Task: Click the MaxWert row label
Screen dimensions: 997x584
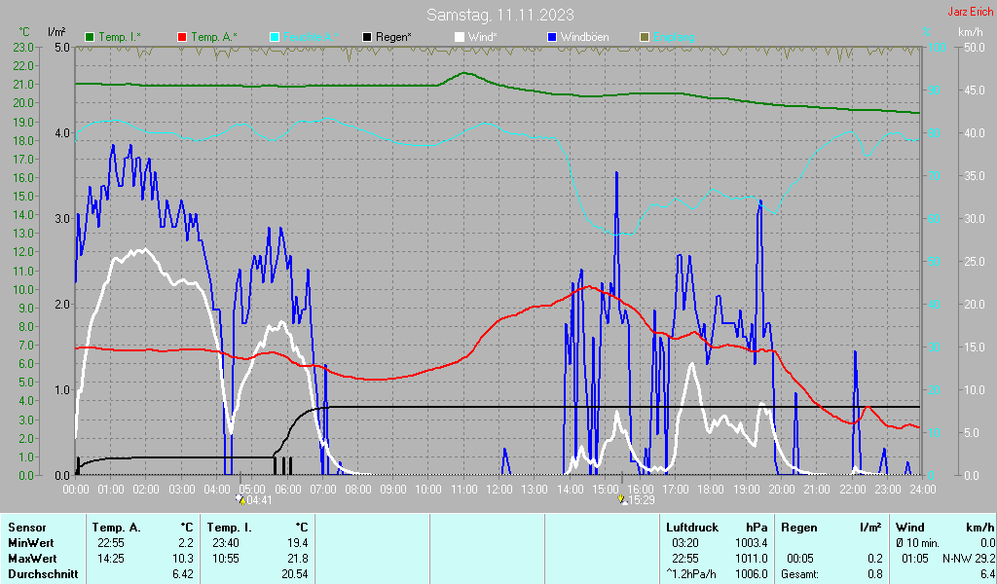Action: click(x=32, y=559)
